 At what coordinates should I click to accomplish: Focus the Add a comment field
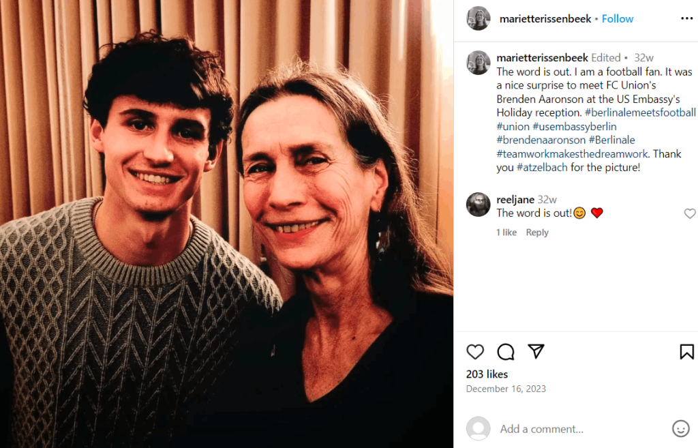(x=579, y=429)
